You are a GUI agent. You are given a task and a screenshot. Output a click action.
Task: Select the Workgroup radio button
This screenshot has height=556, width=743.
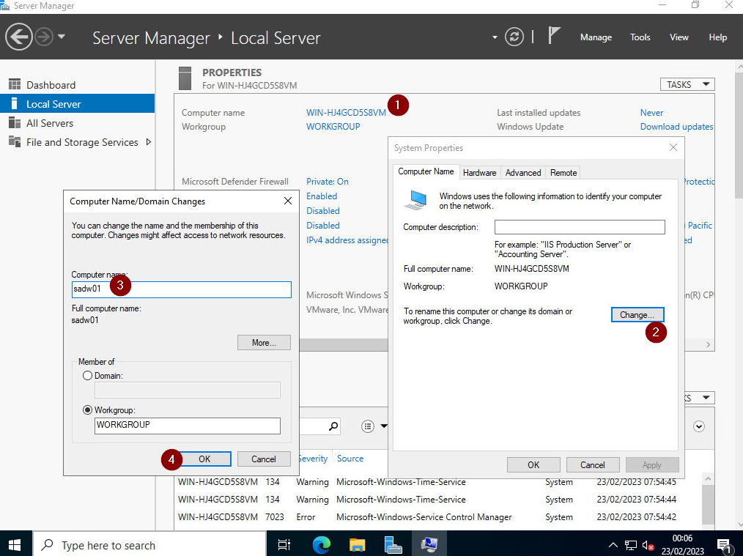88,410
